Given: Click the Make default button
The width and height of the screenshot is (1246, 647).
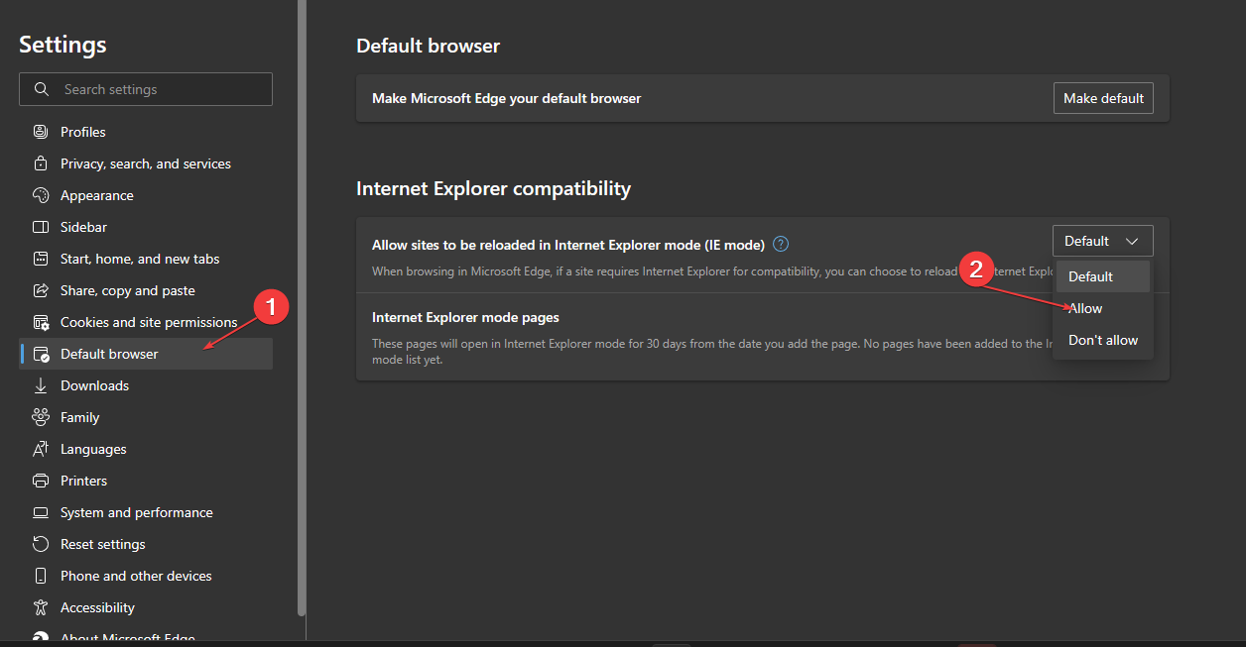Looking at the screenshot, I should tap(1103, 97).
